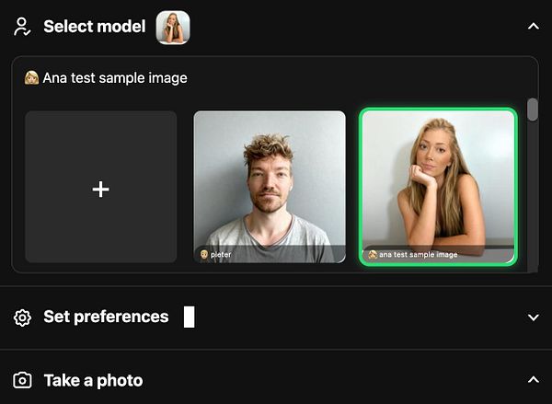Click the emoji icon beside Ana test heading
Image resolution: width=552 pixels, height=404 pixels.
[31, 78]
